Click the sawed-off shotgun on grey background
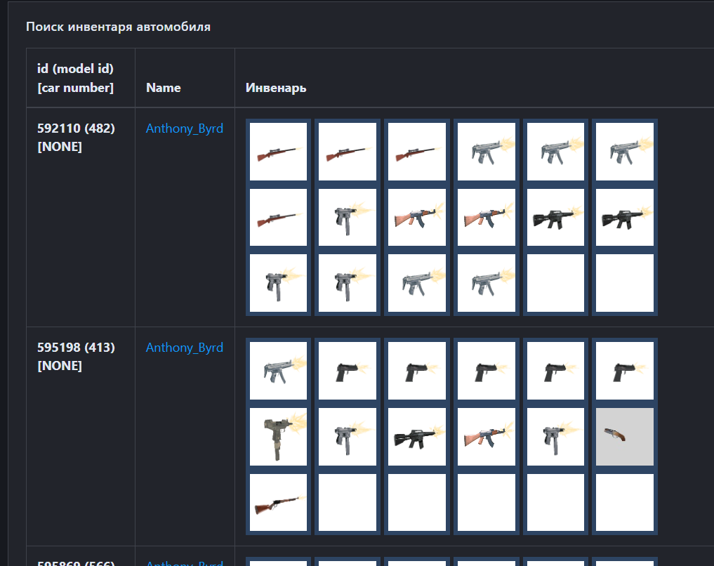This screenshot has height=566, width=714. tap(624, 436)
